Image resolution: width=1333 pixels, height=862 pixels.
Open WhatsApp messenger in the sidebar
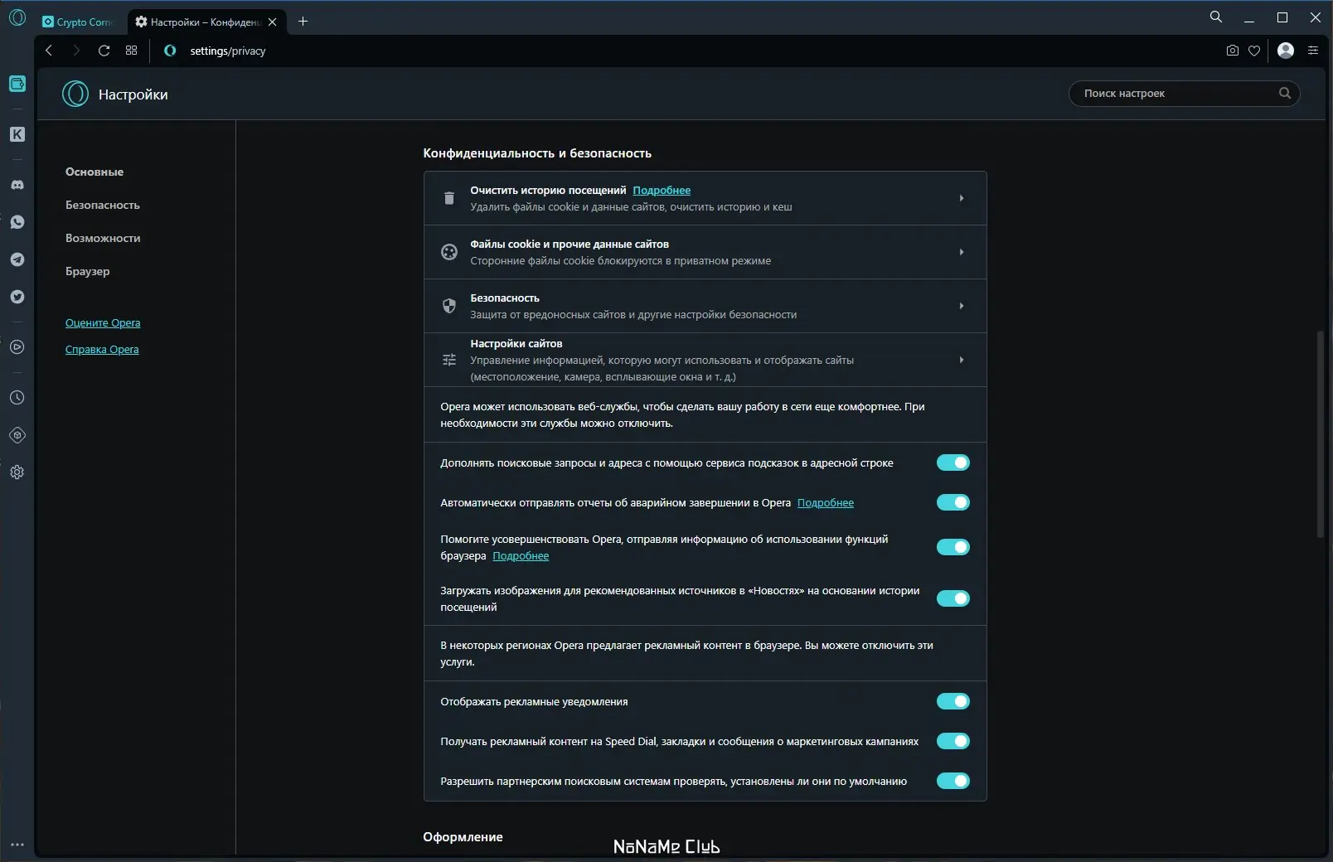[17, 222]
